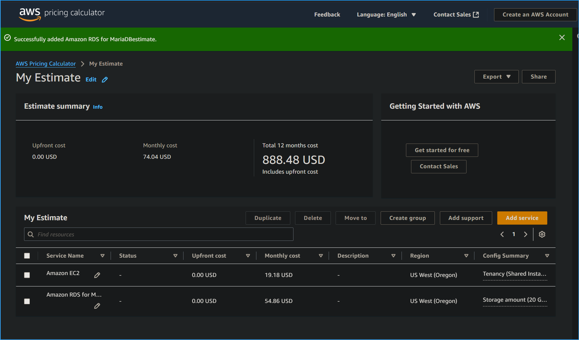
Task: Edit the Amazon EC2 service entry
Action: click(x=97, y=275)
